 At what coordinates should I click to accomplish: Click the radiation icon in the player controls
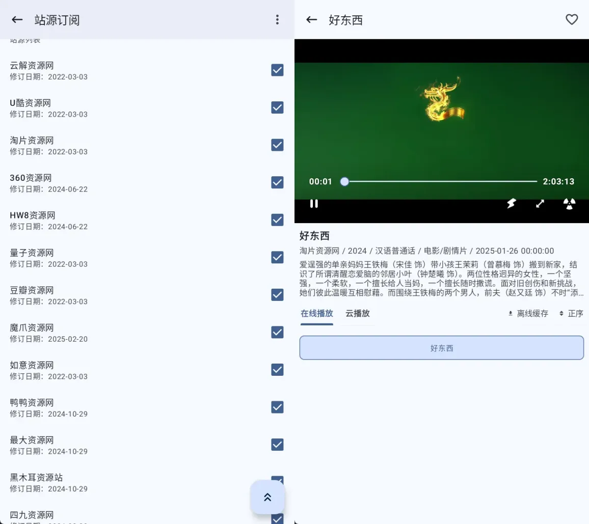(569, 204)
